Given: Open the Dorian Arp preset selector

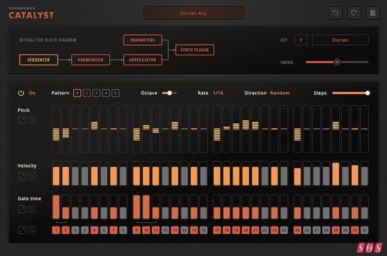Looking at the screenshot, I should pyautogui.click(x=193, y=13).
